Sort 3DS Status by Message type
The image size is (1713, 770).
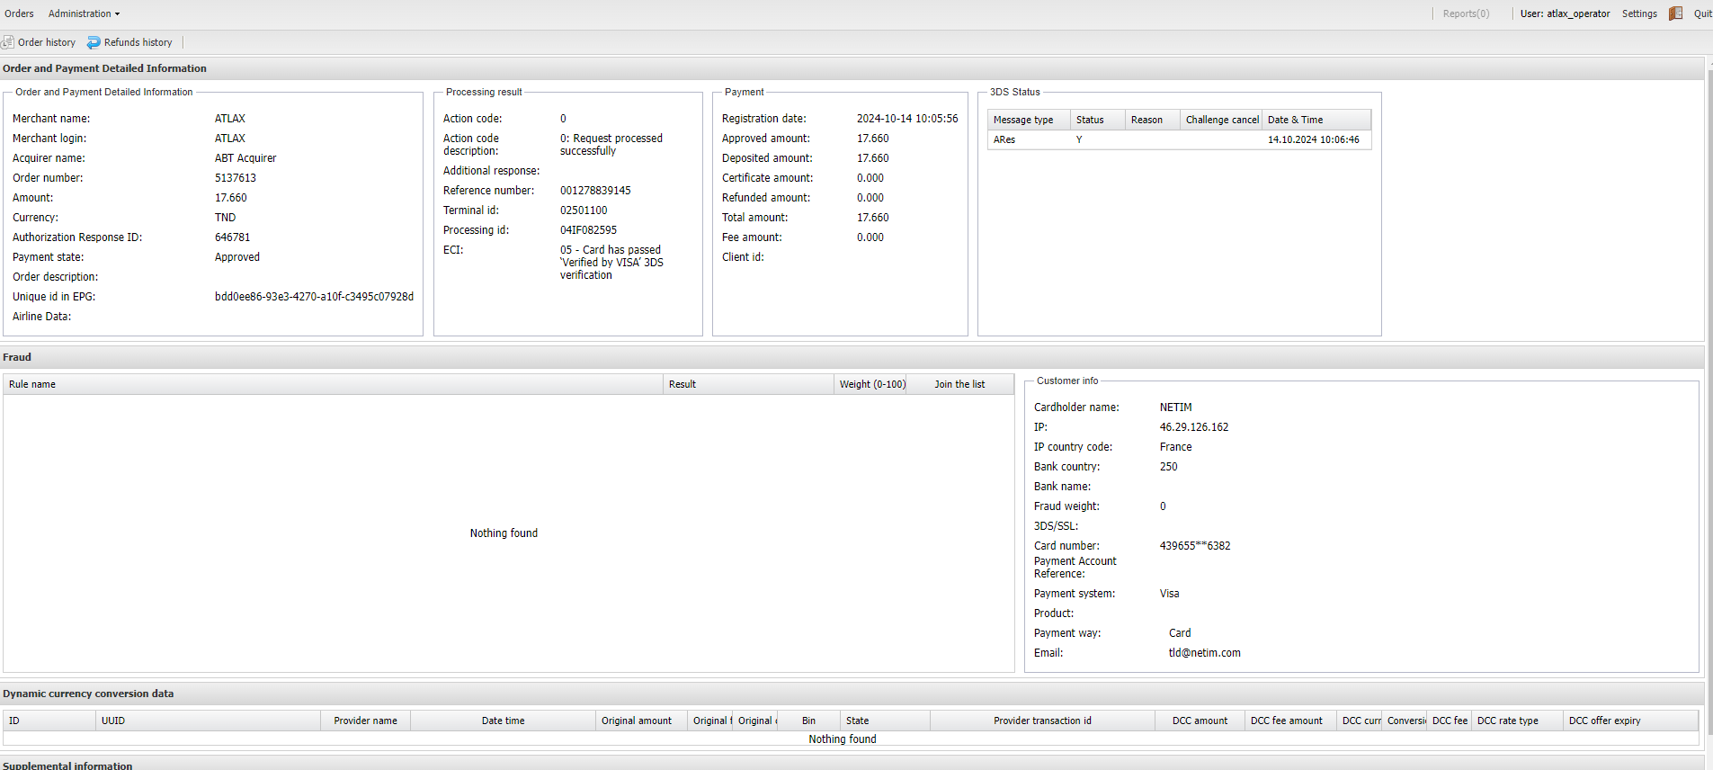(x=1022, y=120)
